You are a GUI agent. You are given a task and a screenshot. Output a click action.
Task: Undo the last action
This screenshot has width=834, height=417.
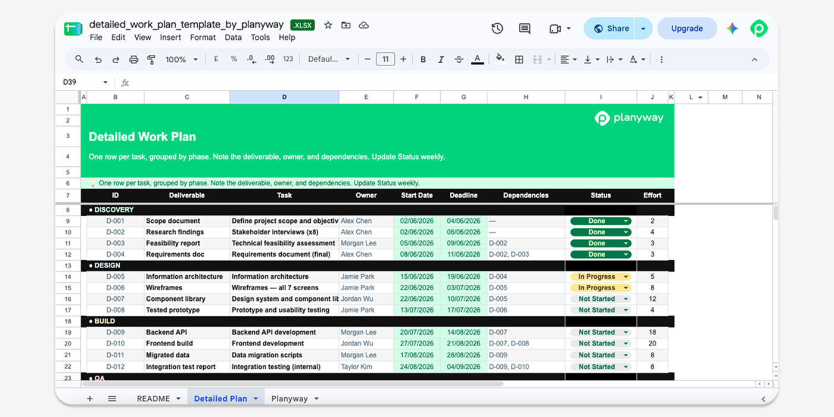(x=98, y=60)
